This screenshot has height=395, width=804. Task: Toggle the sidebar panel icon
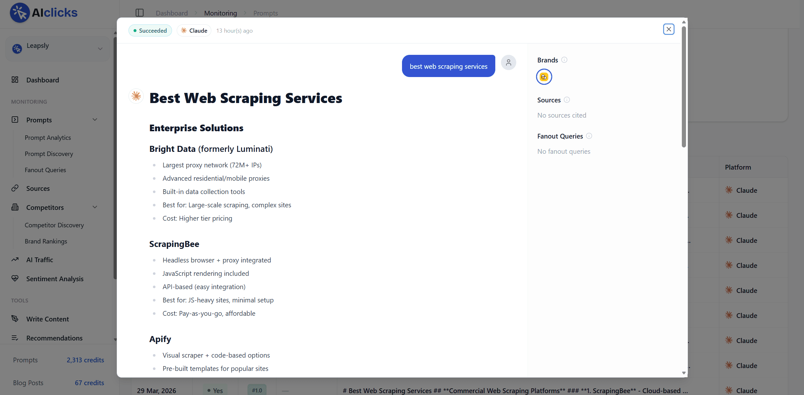point(140,13)
